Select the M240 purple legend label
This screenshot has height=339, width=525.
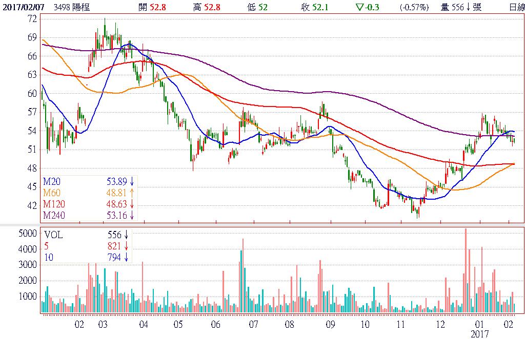pyautogui.click(x=53, y=215)
